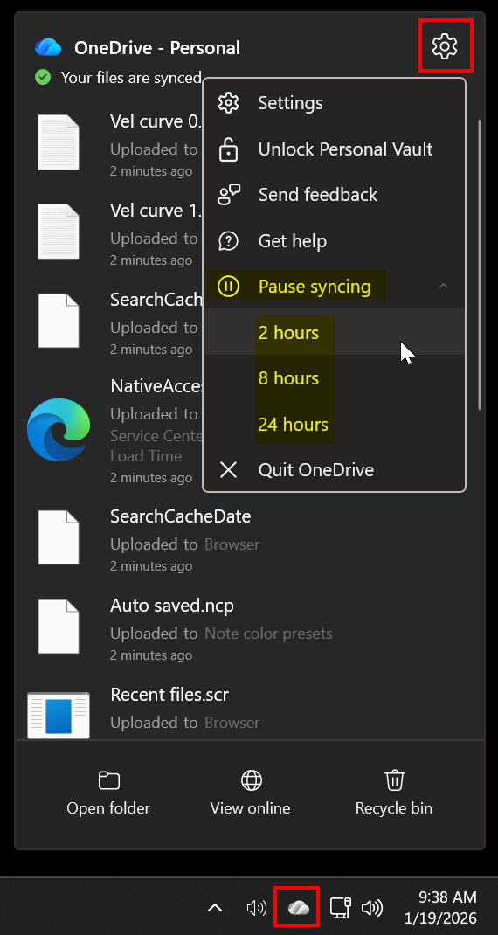Image resolution: width=498 pixels, height=935 pixels.
Task: Click the SearchCacheDate blank file icon
Action: (59, 537)
